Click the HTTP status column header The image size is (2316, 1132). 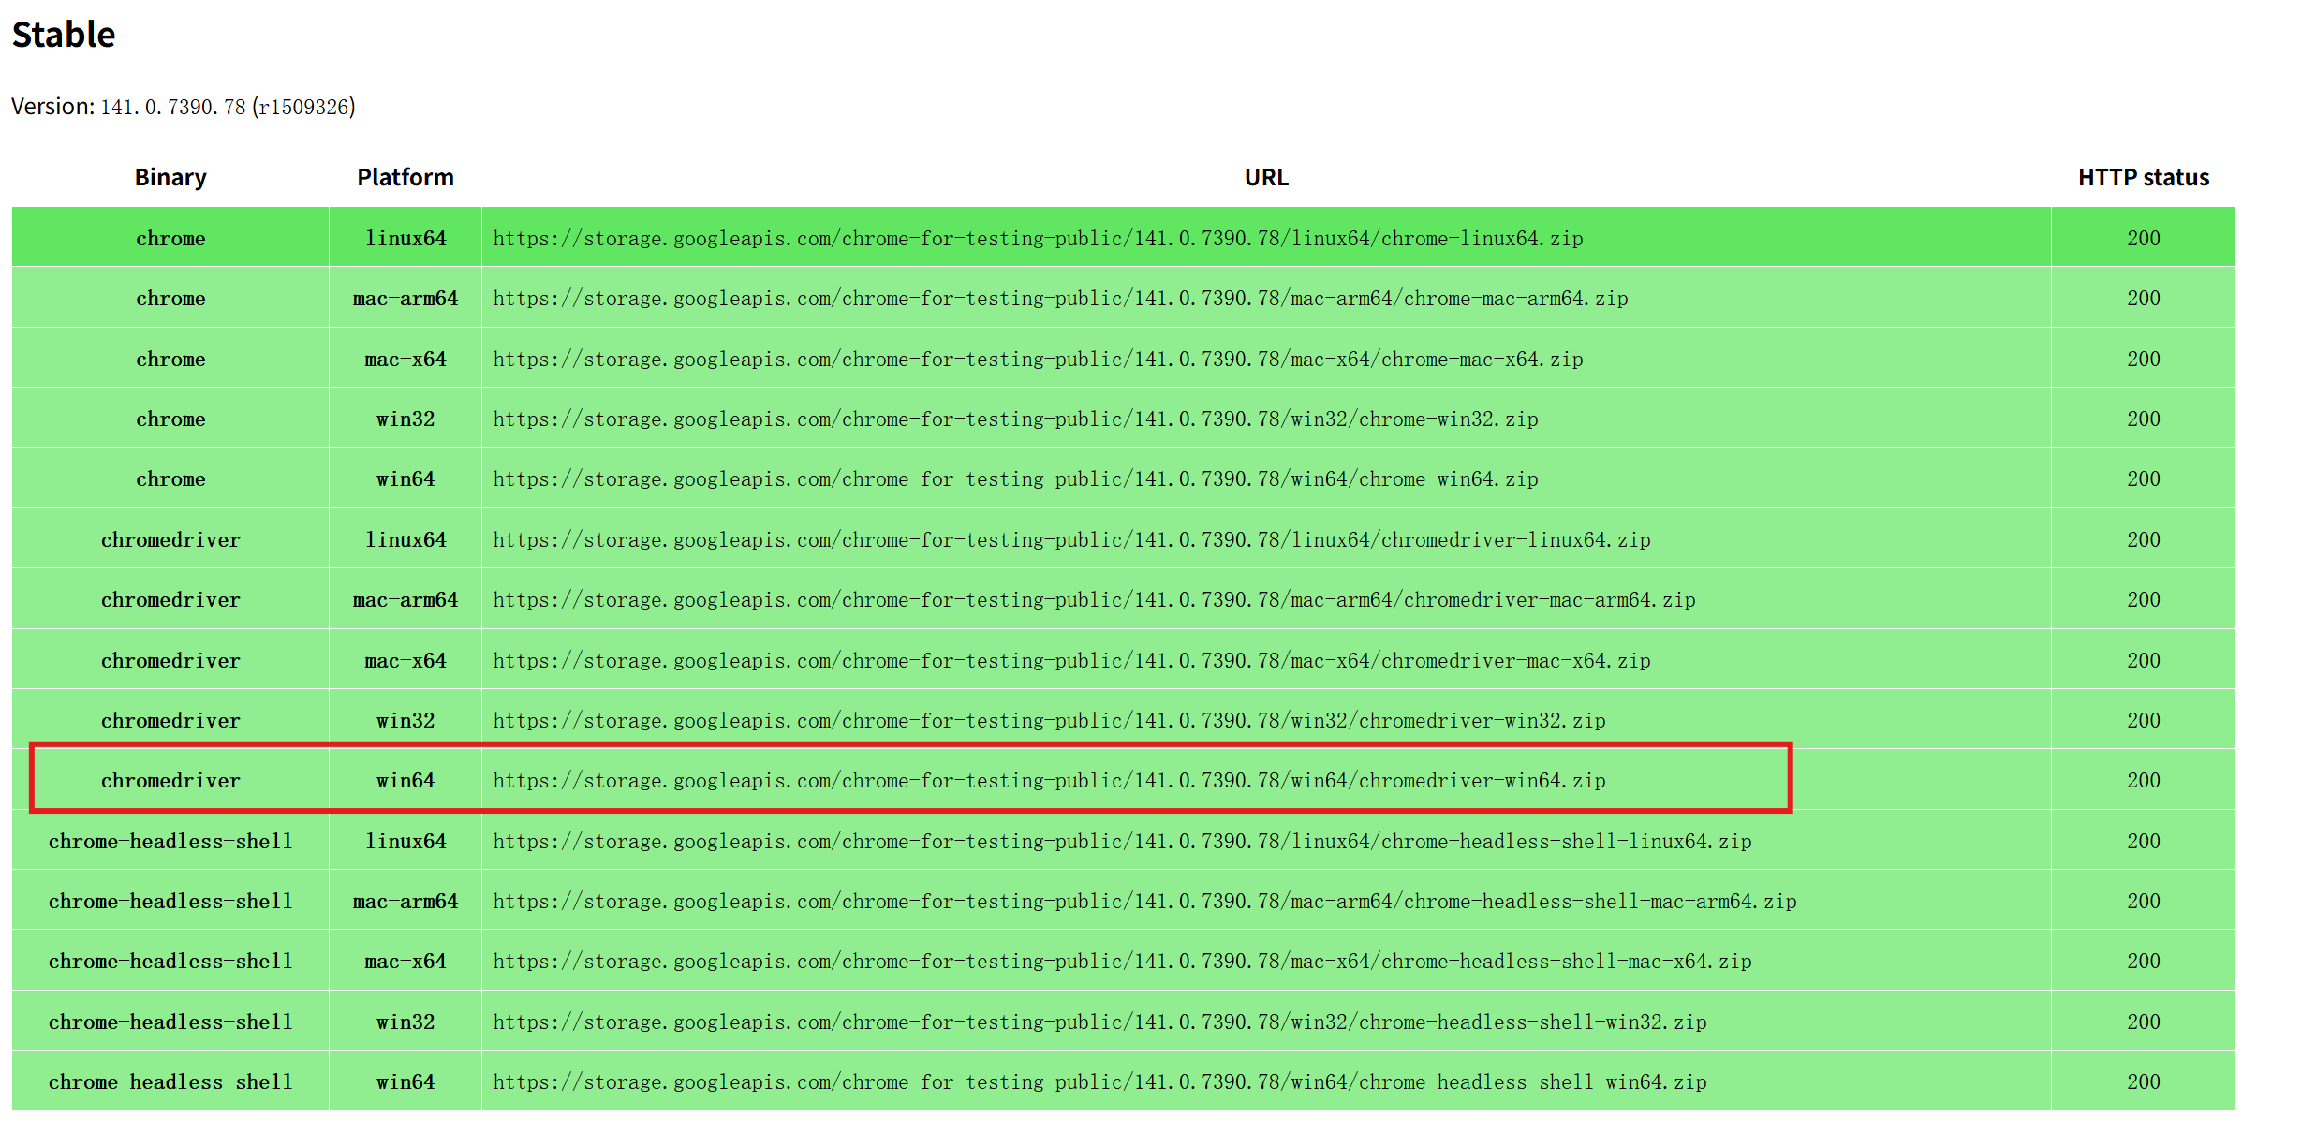2143,176
